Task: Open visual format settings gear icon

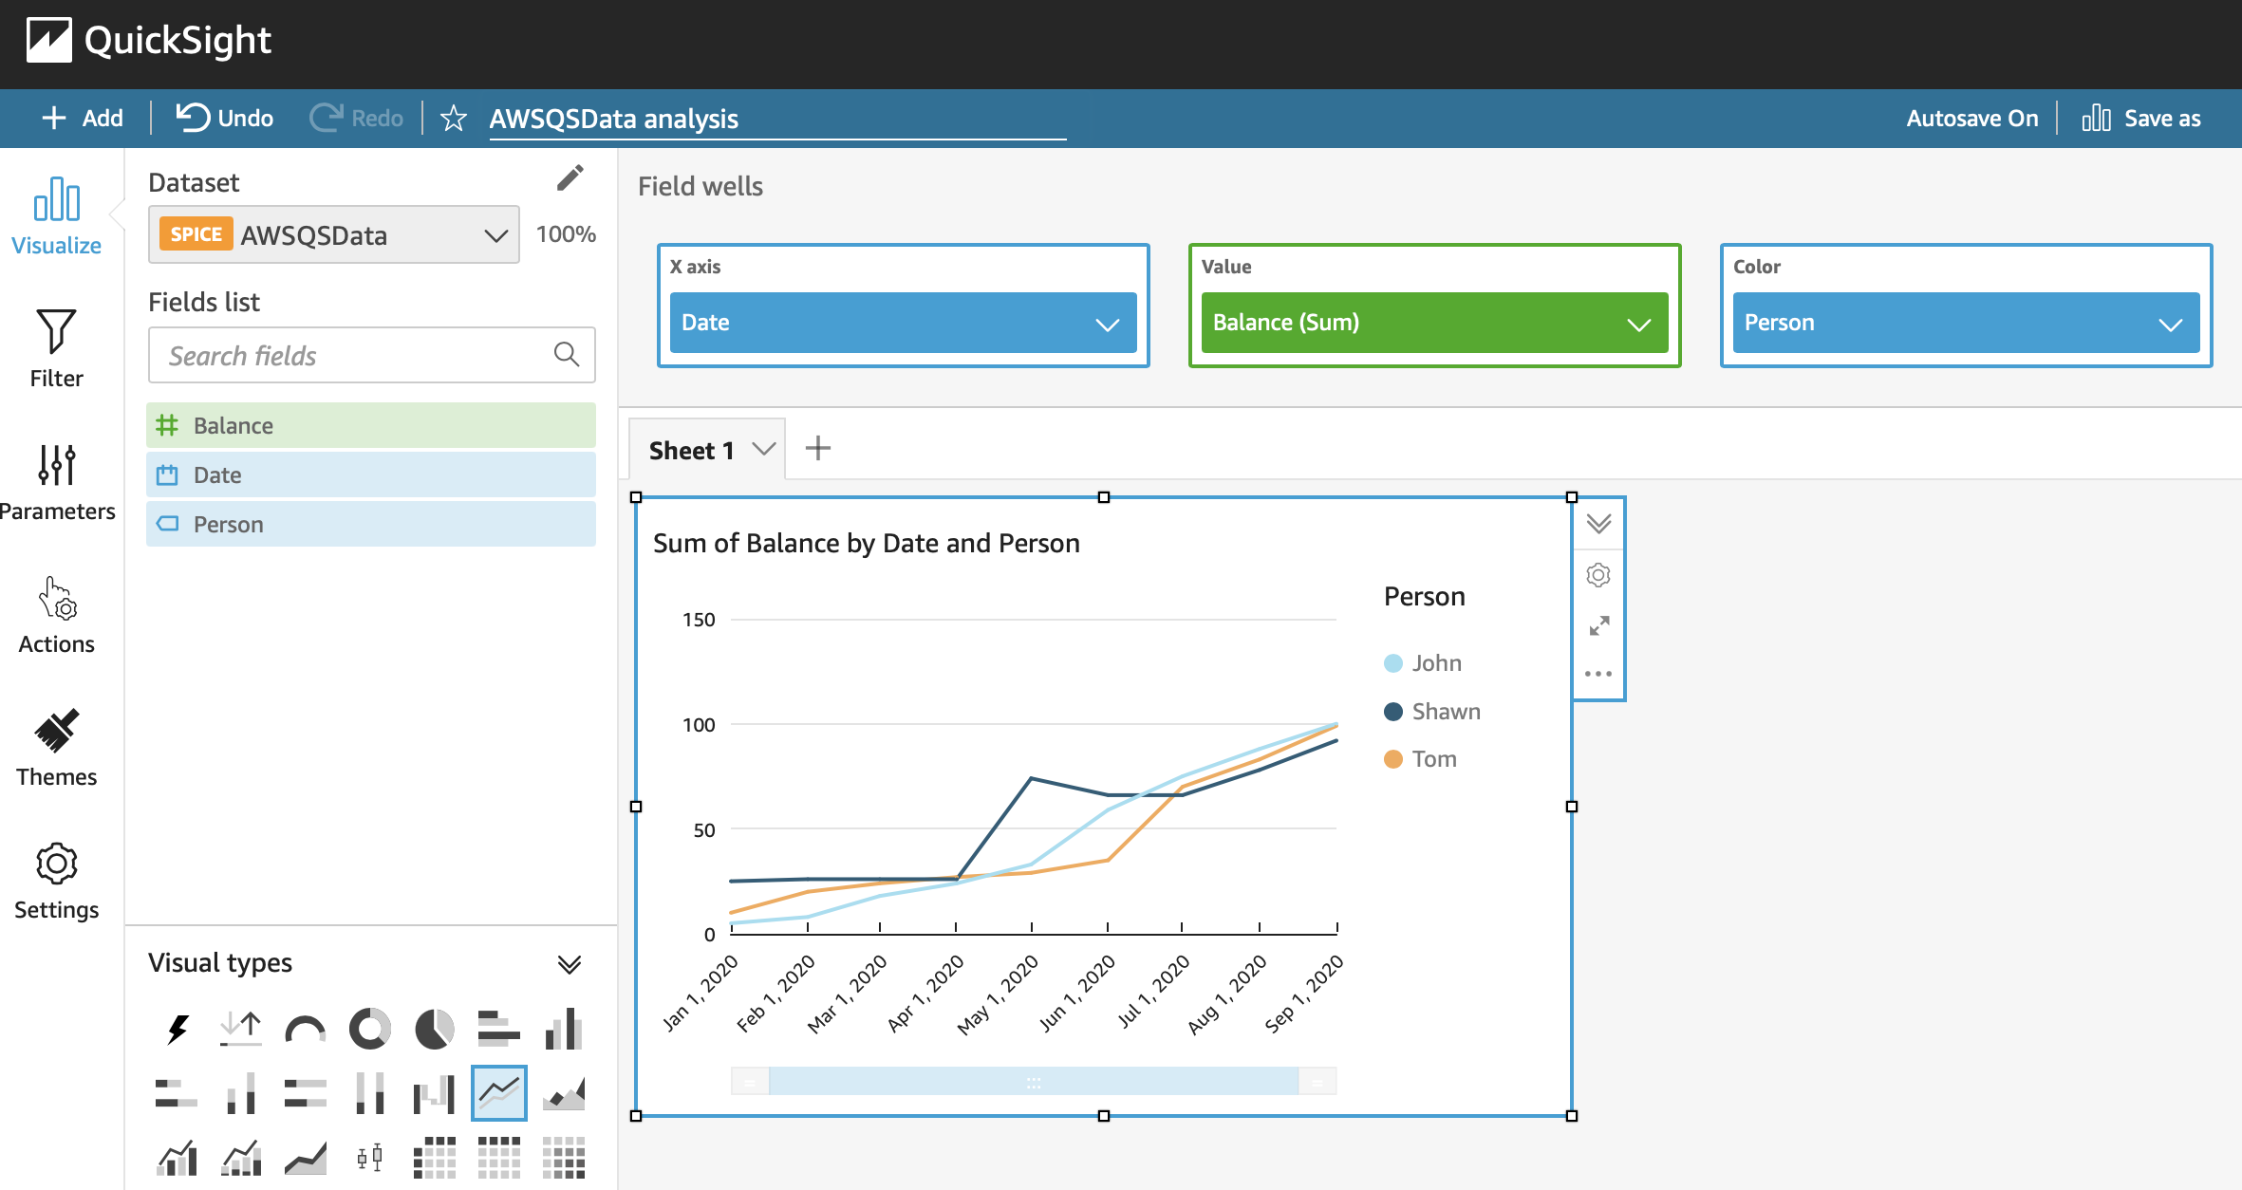Action: pyautogui.click(x=1598, y=575)
